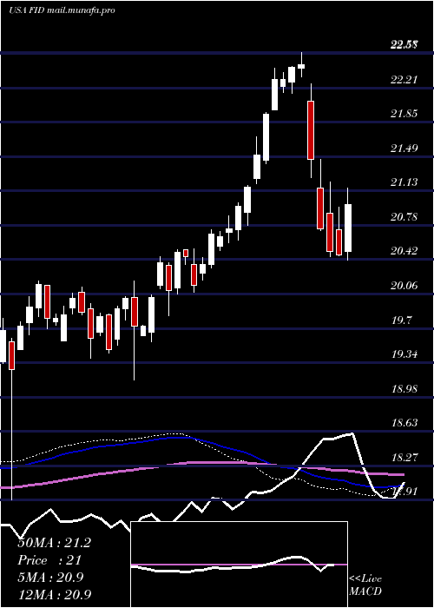Click the pink signal line in MACD inset
Image resolution: width=434 pixels, height=608 pixels.
pos(239,565)
